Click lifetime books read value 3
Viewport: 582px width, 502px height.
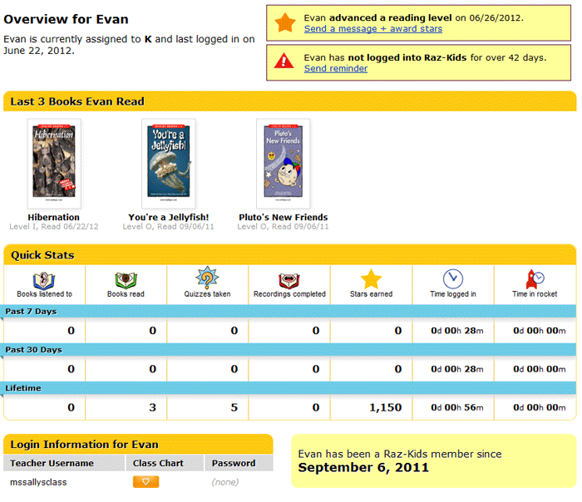[x=152, y=407]
